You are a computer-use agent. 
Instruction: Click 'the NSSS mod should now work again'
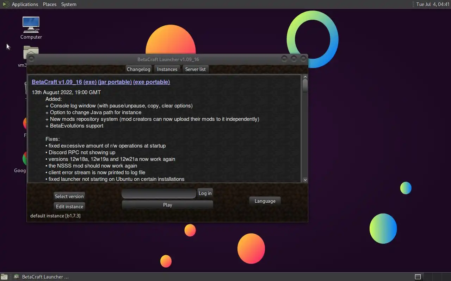pos(91,166)
